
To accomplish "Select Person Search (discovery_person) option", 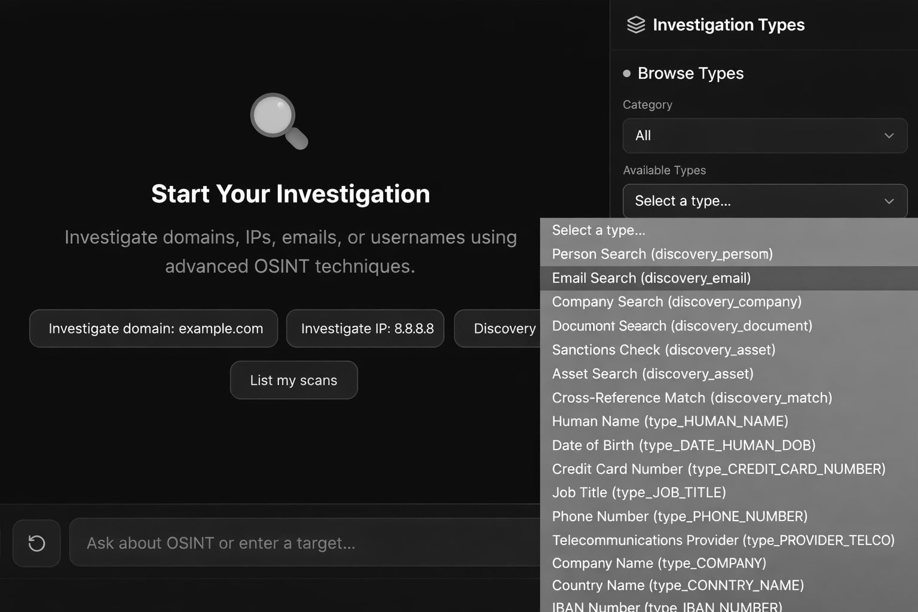I will (x=662, y=254).
